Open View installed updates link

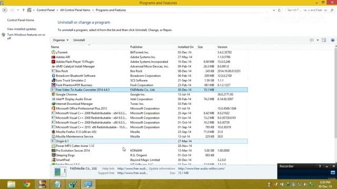click(22, 29)
